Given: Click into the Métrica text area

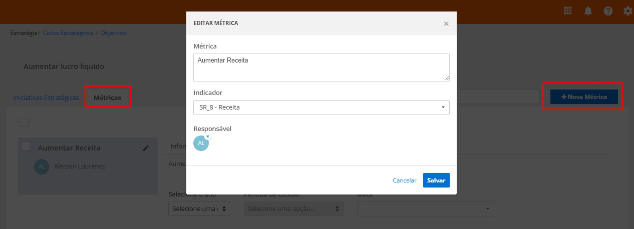Looking at the screenshot, I should 321,67.
